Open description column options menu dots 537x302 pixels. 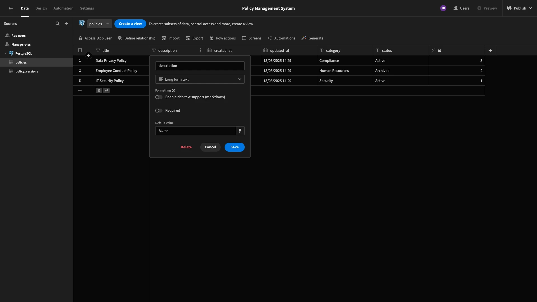(200, 50)
